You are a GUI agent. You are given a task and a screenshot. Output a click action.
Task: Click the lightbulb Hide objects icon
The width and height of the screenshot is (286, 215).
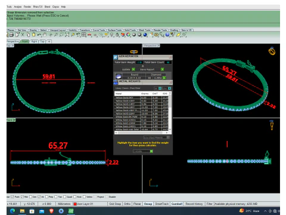point(112,35)
